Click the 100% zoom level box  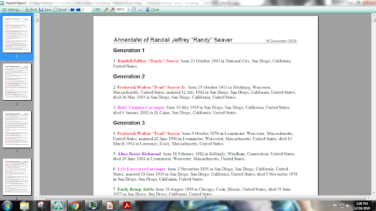pyautogui.click(x=121, y=9)
